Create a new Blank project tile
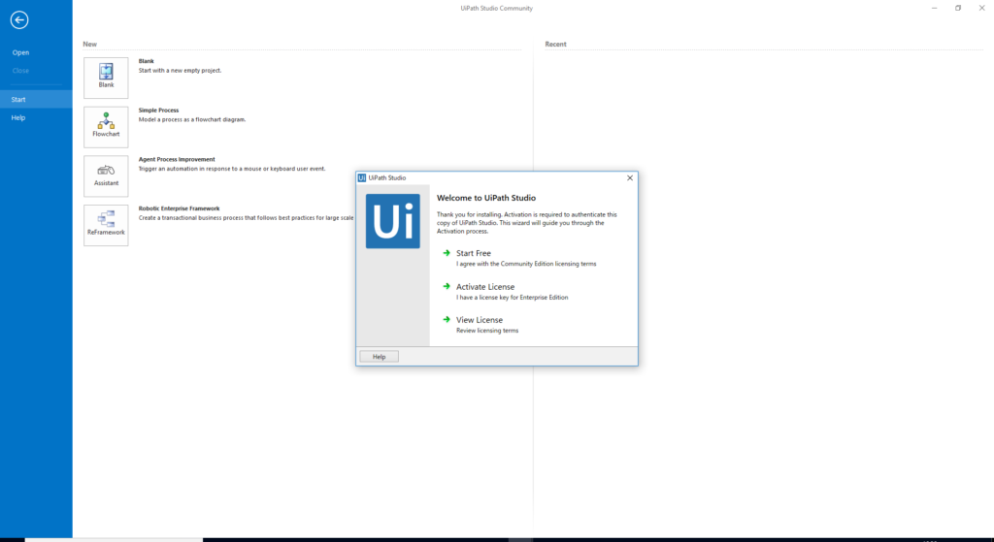The image size is (994, 542). [106, 78]
